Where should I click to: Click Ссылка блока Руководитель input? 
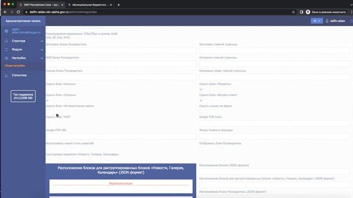(x=121, y=77)
